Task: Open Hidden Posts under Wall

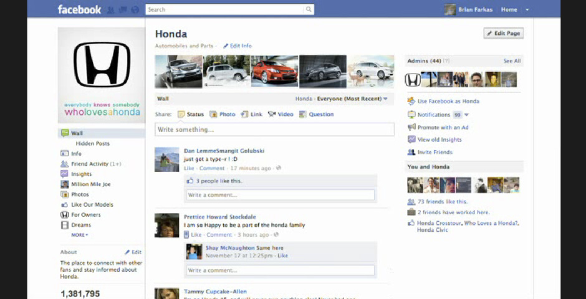Action: (x=93, y=144)
